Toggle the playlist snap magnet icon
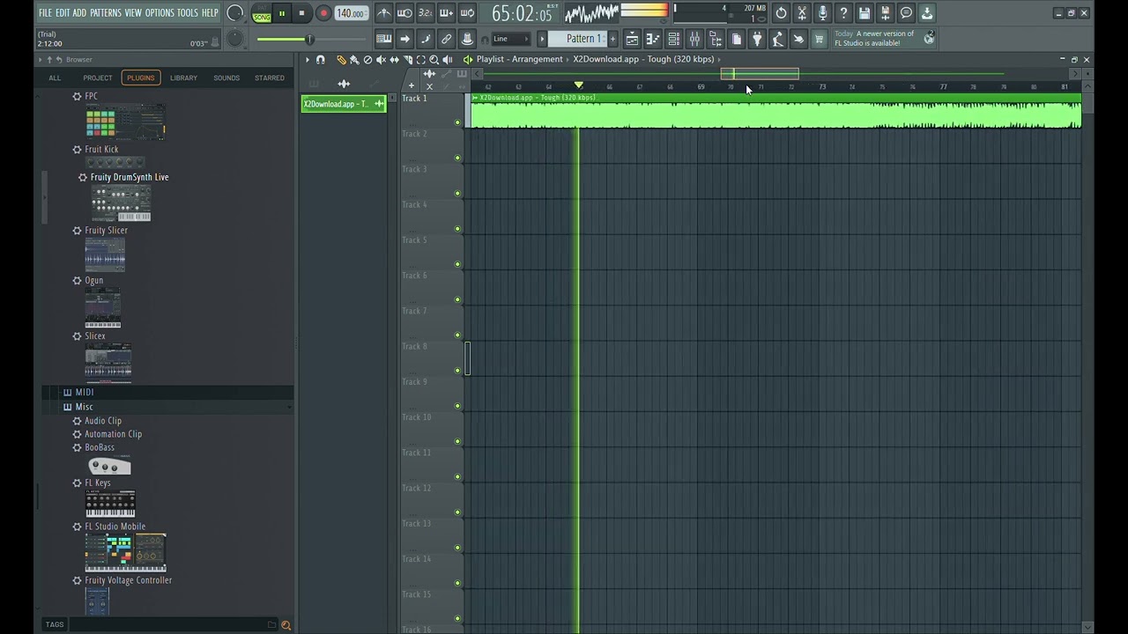Viewport: 1128px width, 634px height. point(320,60)
